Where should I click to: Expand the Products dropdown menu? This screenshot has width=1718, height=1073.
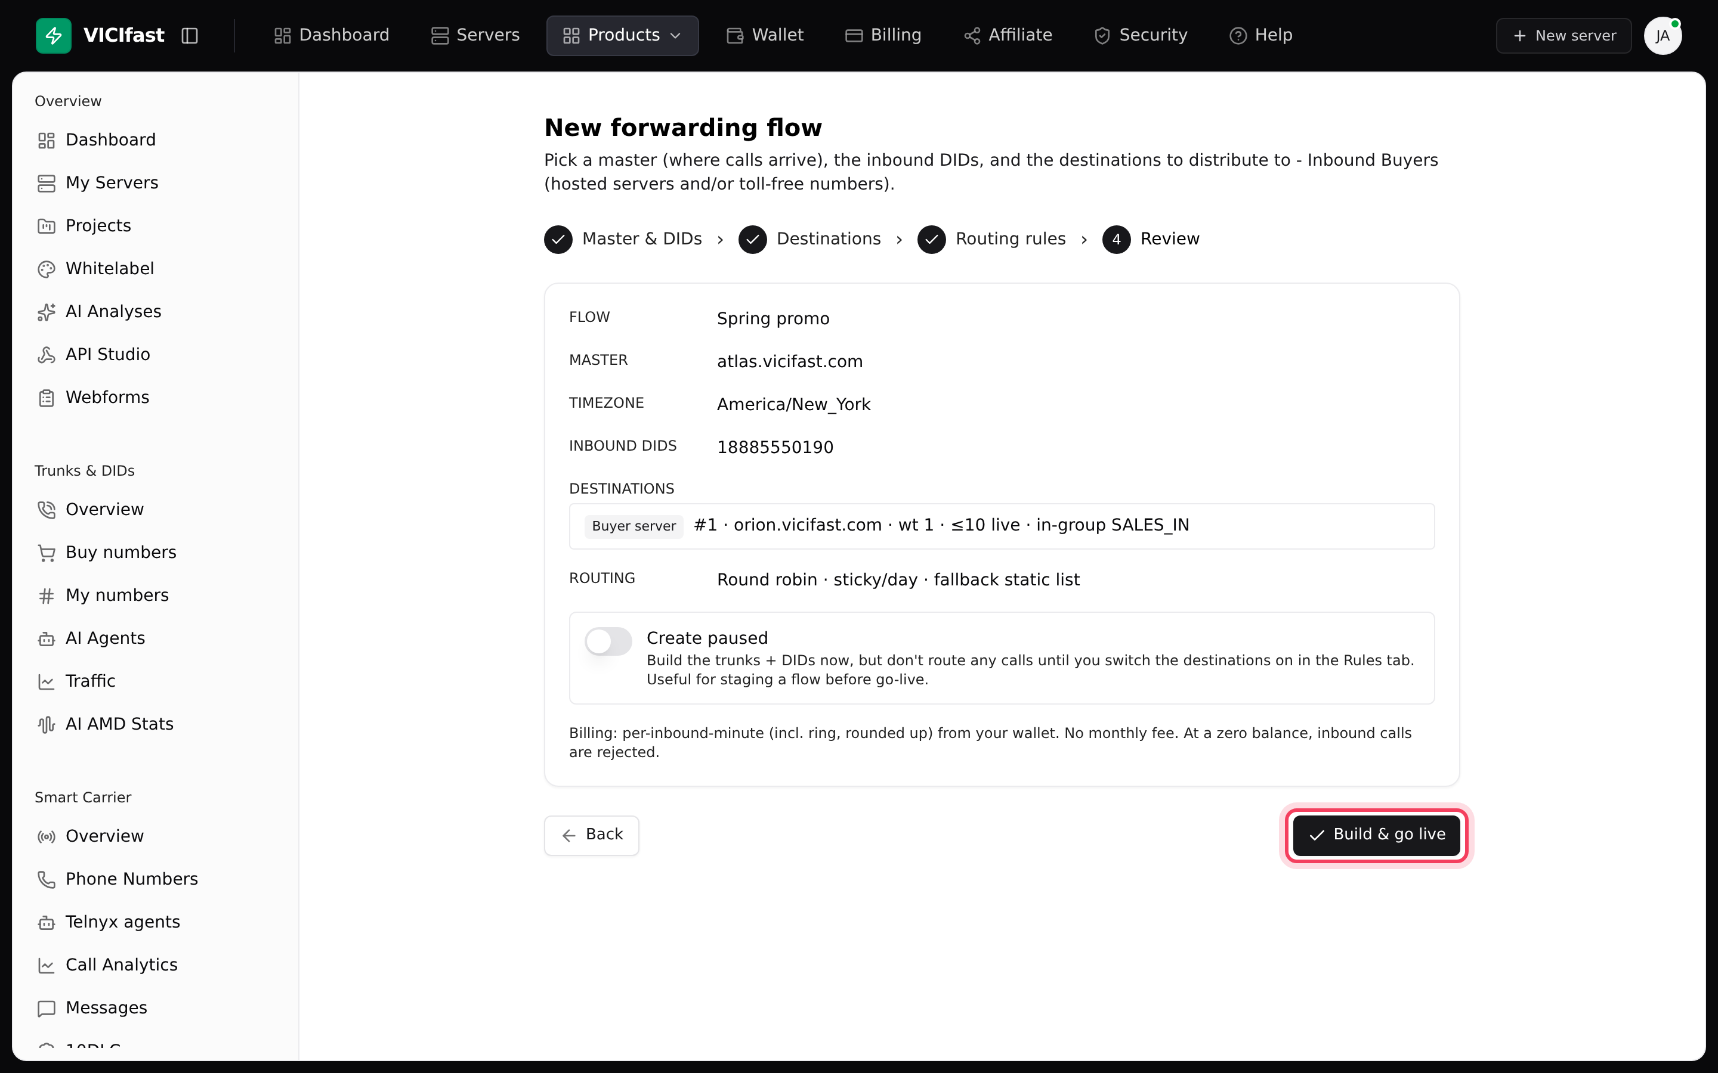click(622, 36)
